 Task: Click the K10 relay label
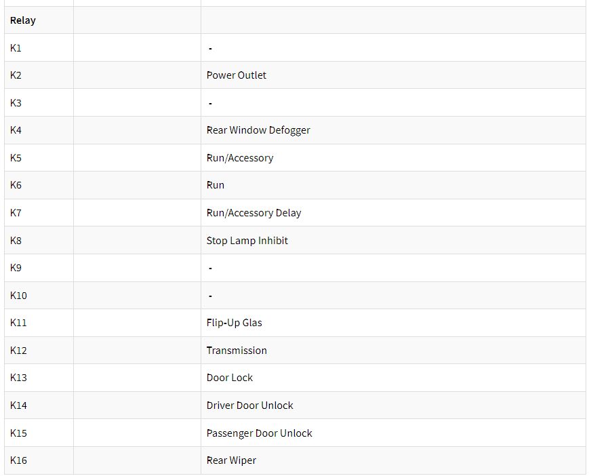coord(18,296)
